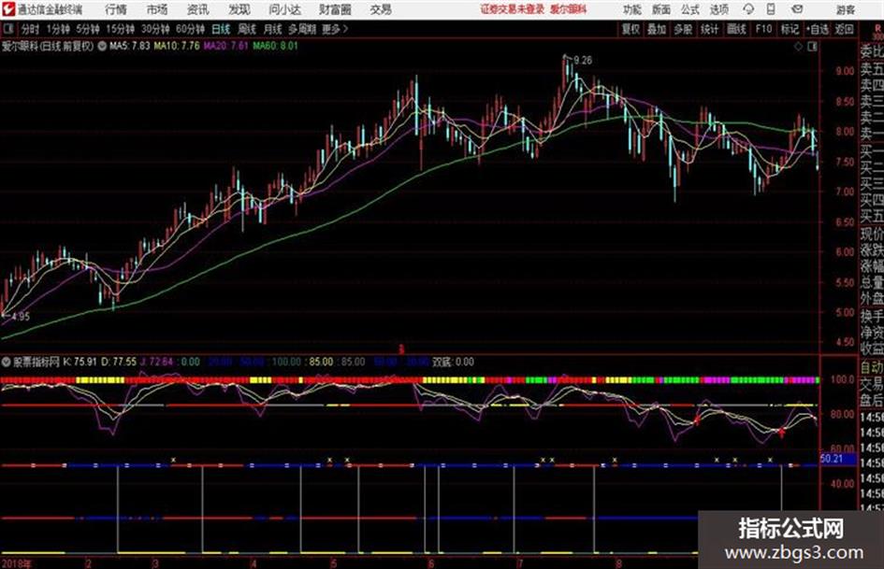Screen dimensions: 884x569
Task: Open the 发现 menu
Action: pos(239,9)
